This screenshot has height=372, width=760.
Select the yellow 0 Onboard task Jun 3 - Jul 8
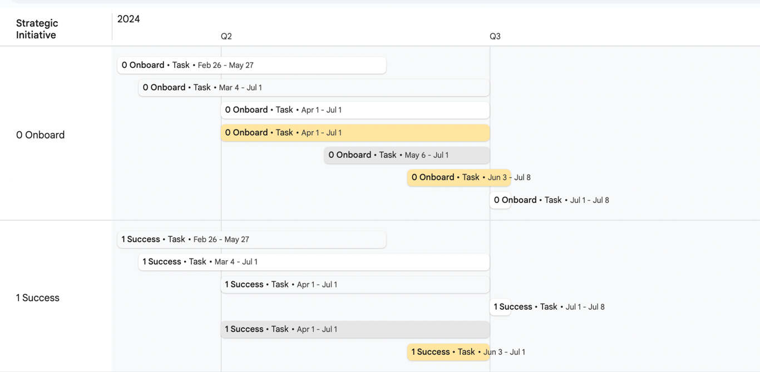point(459,177)
